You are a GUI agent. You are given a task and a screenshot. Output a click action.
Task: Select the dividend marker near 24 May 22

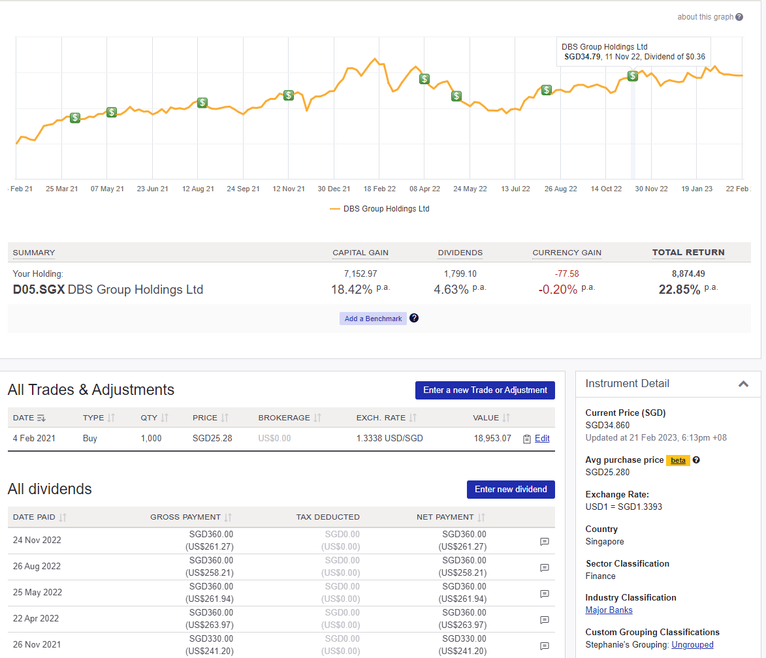coord(456,96)
